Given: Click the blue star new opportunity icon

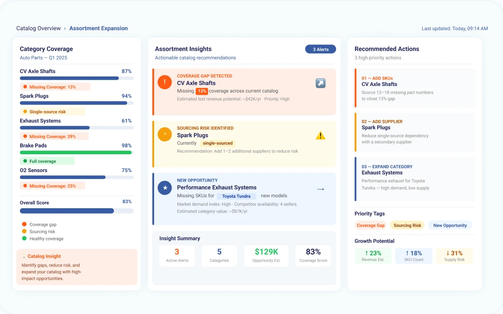Looking at the screenshot, I should click(165, 188).
